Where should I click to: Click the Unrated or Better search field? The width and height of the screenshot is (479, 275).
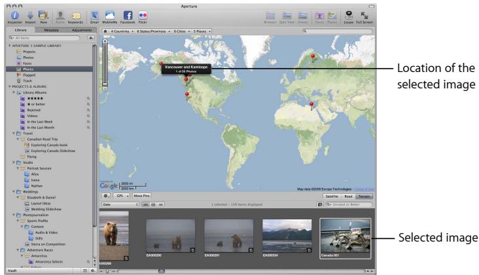pos(349,204)
